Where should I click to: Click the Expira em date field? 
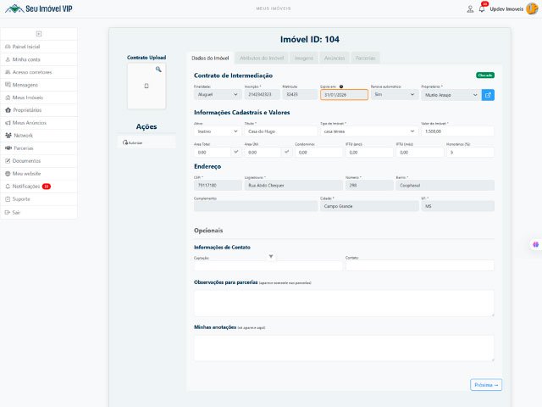click(x=344, y=95)
